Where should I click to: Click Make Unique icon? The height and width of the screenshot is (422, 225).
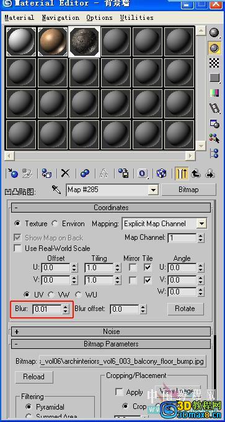(104, 174)
